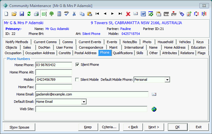Image resolution: width=212 pixels, height=134 pixels.
Task: Click the Pauline partner name in header
Action: coord(125,29)
